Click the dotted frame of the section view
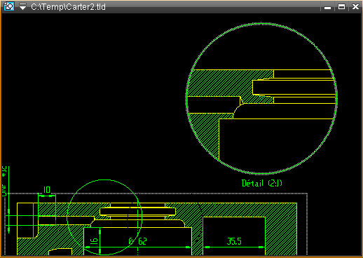The height and width of the screenshot is (258, 363). (x=163, y=193)
